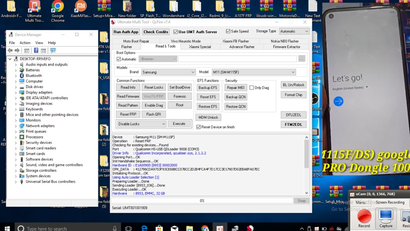Viewport: 410px width, 231px height.
Task: Switch to the Firmware Extractor tab
Action: pos(286,47)
